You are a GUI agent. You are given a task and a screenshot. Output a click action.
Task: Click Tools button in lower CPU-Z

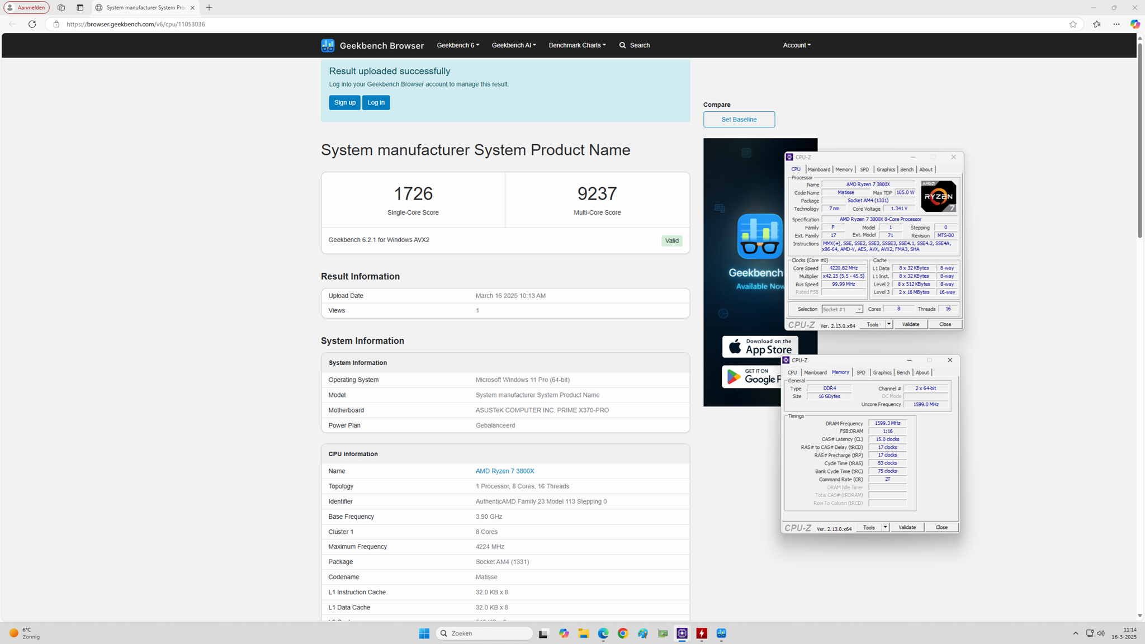(869, 528)
